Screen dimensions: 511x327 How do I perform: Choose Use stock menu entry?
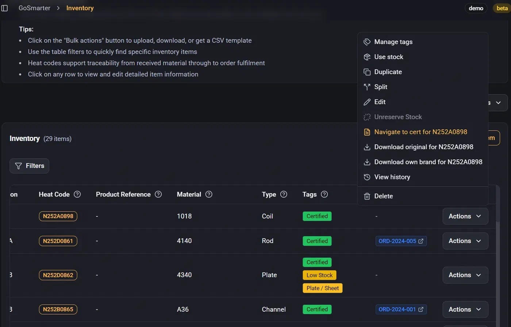tap(423, 57)
